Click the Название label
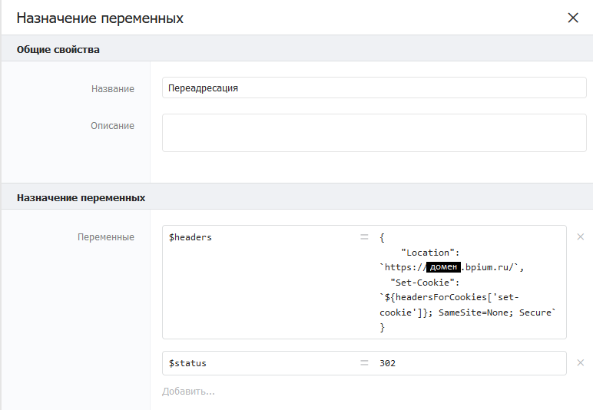This screenshot has height=410, width=593. tap(113, 89)
